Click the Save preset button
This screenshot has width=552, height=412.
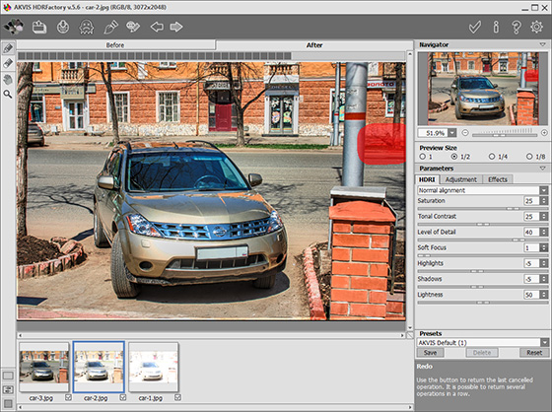click(430, 353)
